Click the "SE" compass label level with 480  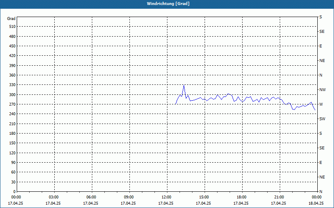(x=322, y=32)
